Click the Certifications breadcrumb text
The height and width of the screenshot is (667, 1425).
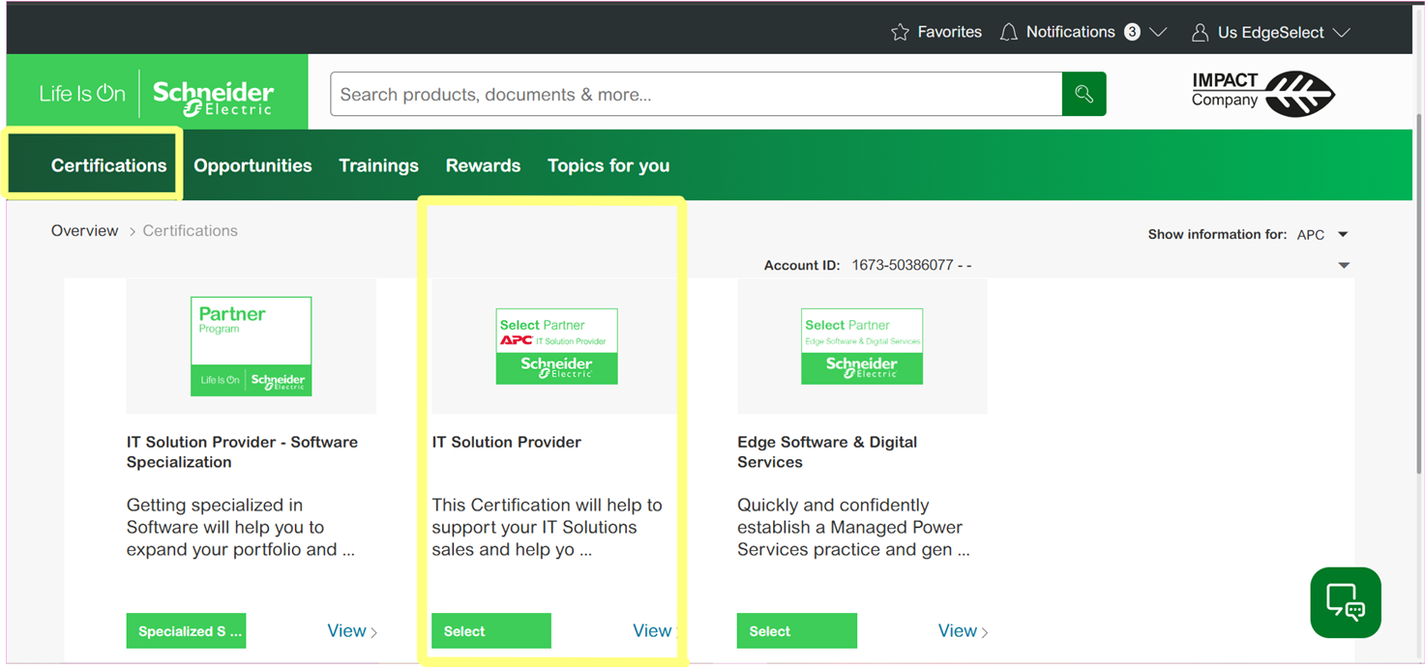[x=191, y=231]
